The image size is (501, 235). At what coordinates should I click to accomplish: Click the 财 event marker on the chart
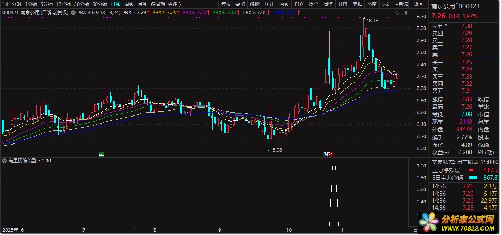(325, 154)
